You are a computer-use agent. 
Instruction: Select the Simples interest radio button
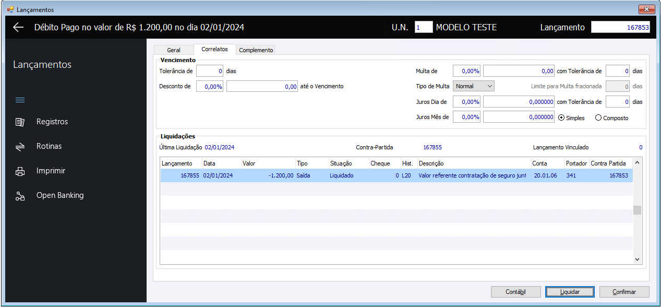[x=561, y=117]
